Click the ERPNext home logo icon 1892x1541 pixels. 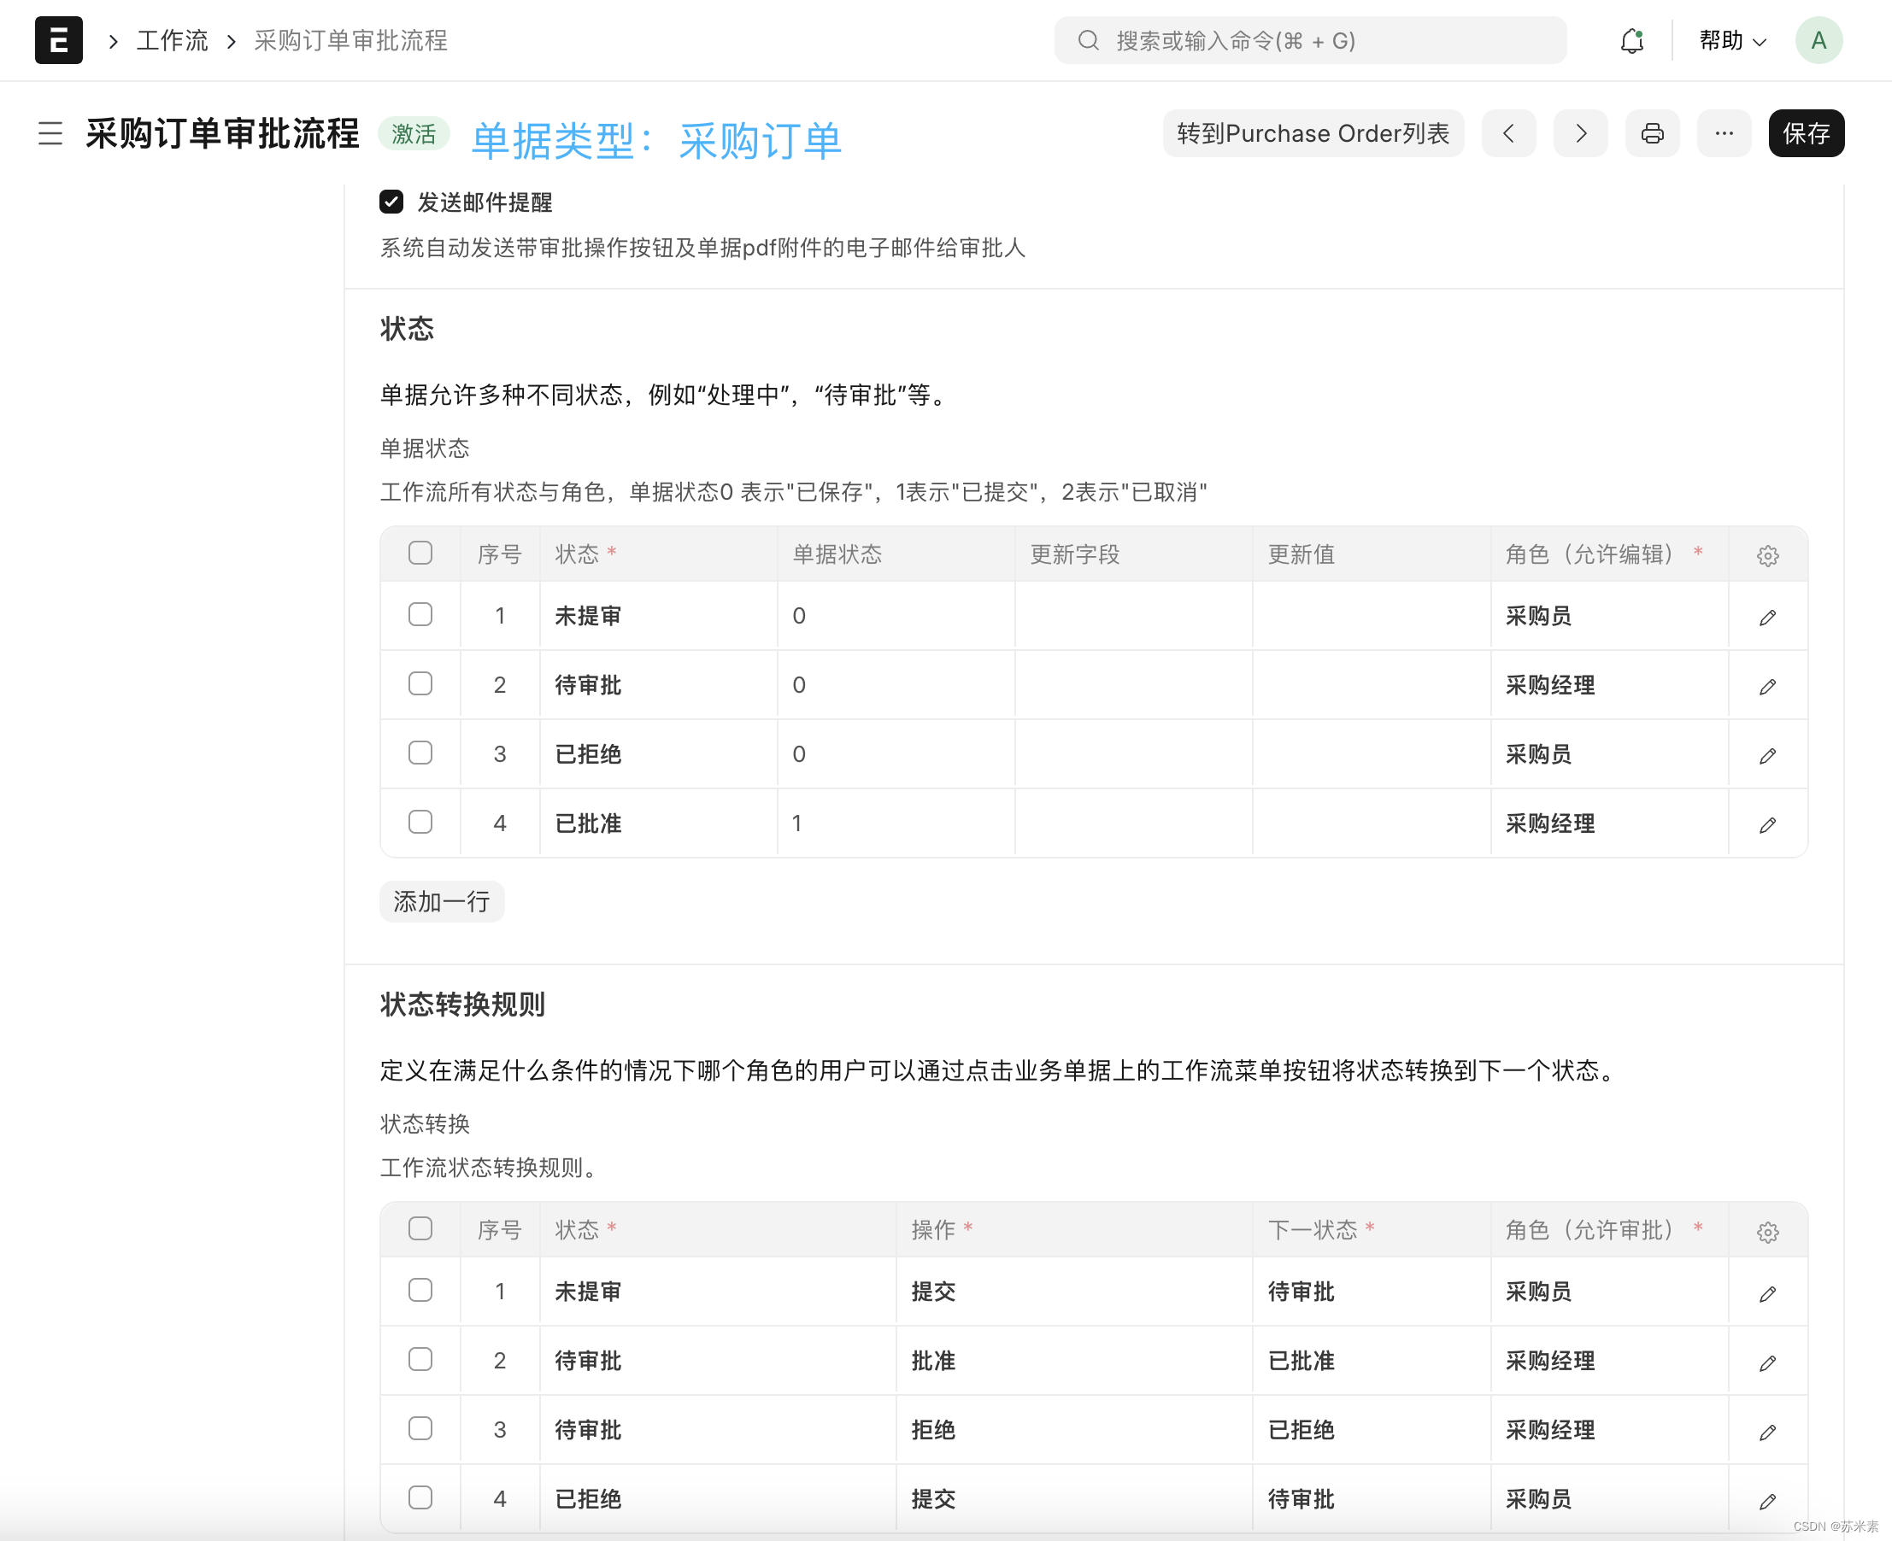pos(59,40)
